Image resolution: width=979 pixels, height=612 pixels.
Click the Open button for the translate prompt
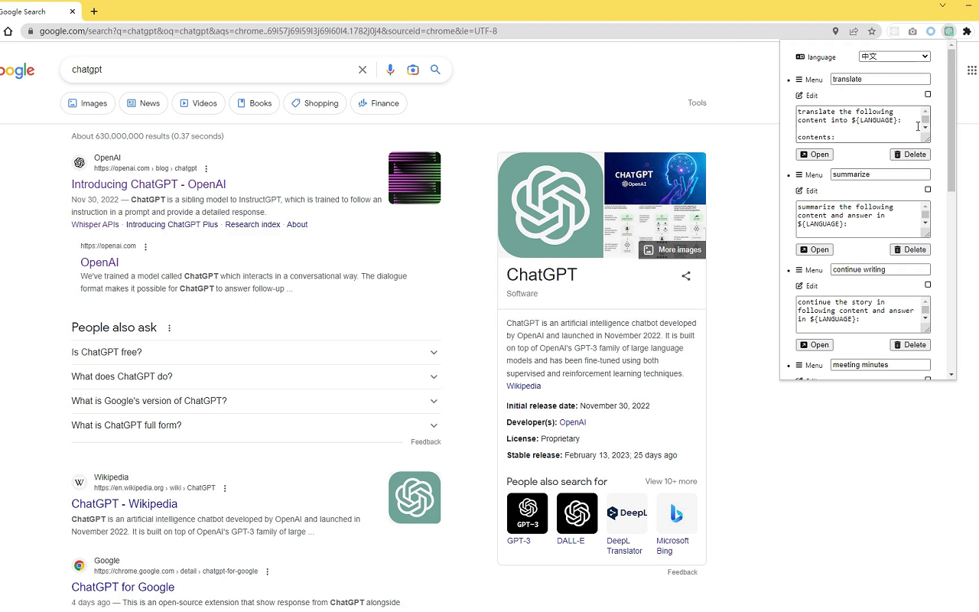tap(815, 155)
